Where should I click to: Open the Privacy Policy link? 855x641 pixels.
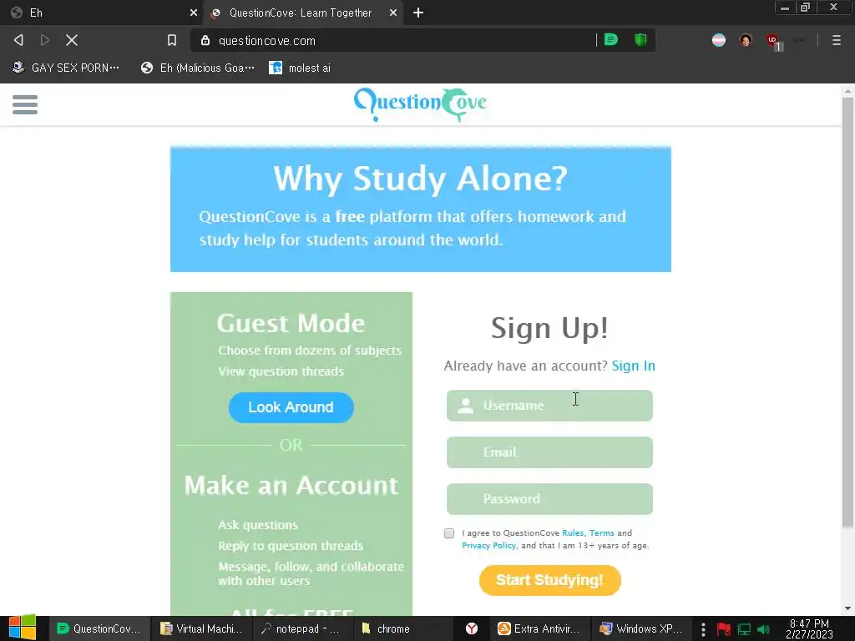click(x=488, y=546)
